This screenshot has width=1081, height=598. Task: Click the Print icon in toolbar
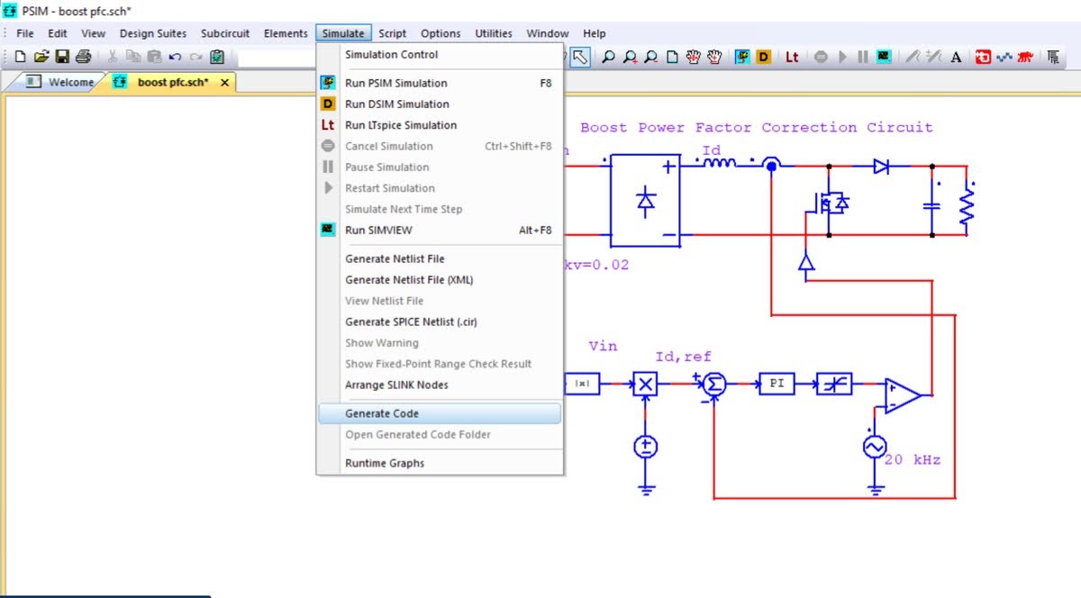coord(83,57)
